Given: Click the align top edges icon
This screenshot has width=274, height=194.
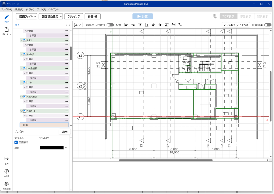Looking at the screenshot, I should point(140,25).
